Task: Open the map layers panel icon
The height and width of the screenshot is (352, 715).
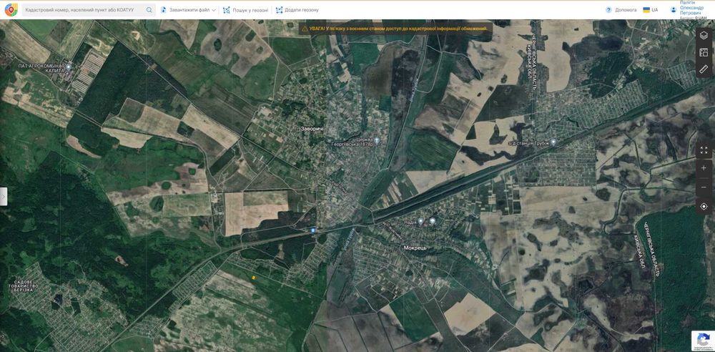Action: click(x=704, y=36)
